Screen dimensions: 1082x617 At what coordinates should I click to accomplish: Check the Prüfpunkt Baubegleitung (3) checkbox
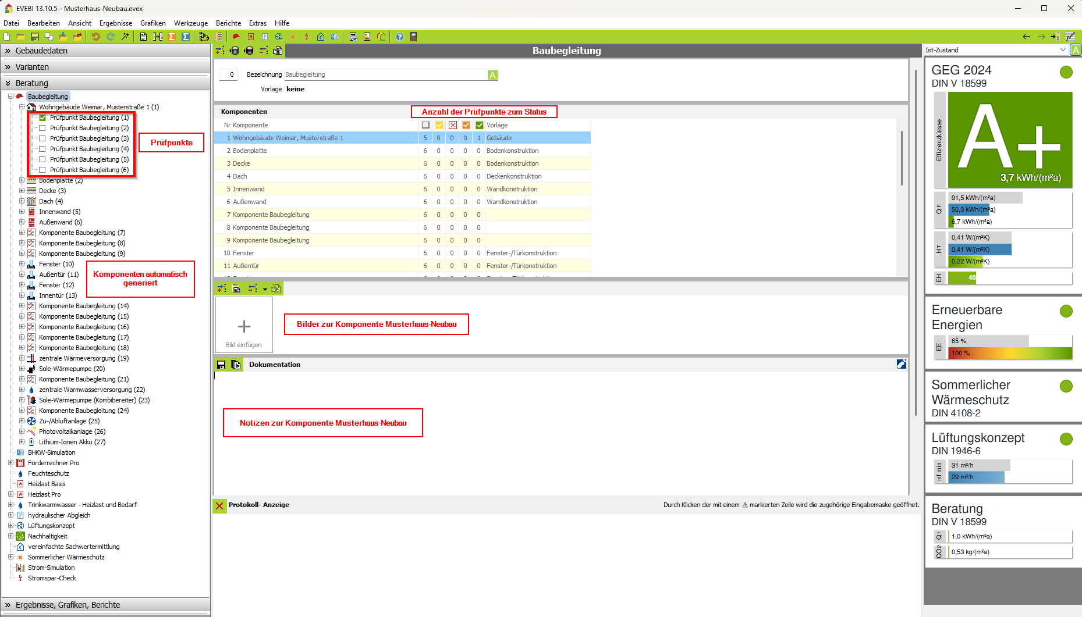point(42,138)
